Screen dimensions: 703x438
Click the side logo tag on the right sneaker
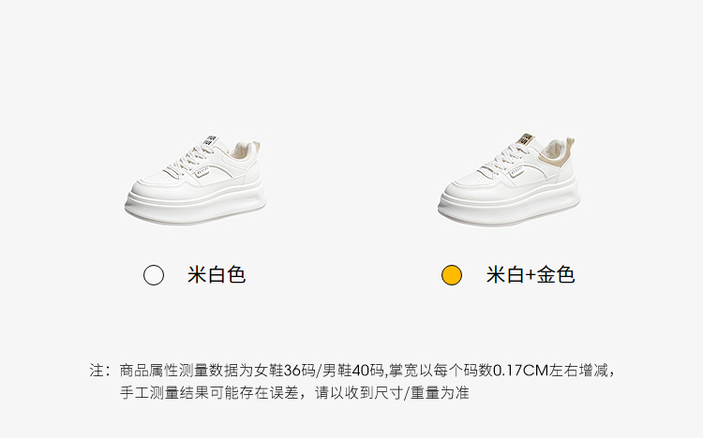coord(516,170)
